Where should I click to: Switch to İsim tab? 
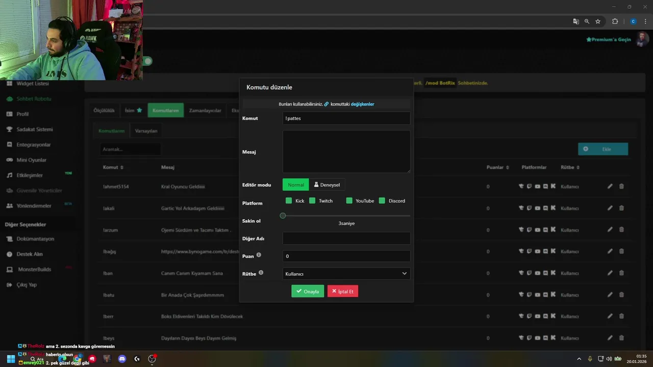tap(134, 110)
